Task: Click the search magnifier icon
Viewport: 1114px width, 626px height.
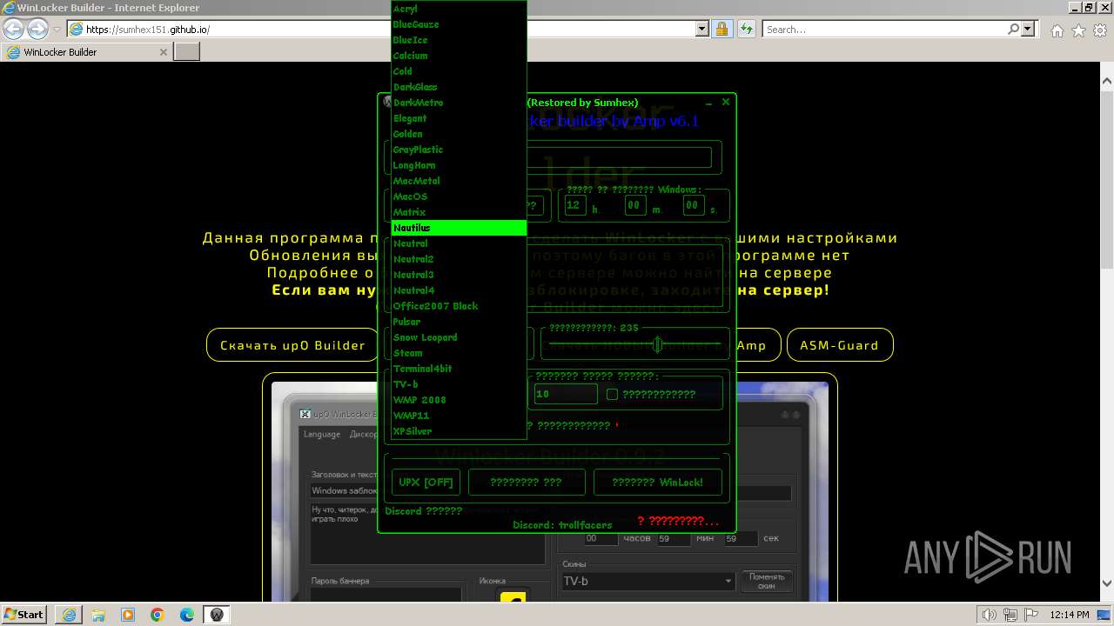Action: [1013, 29]
